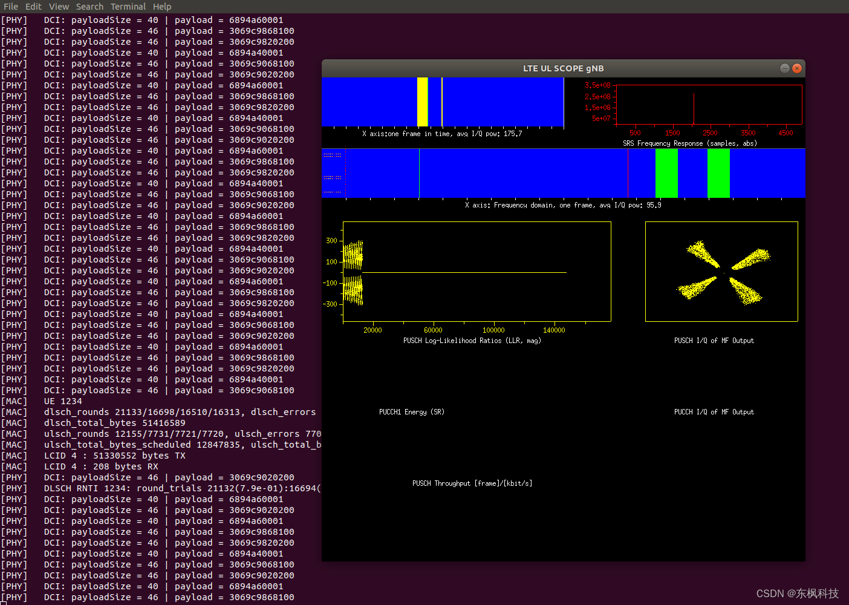Viewport: 849px width, 605px height.
Task: Click the 300 tick on LLR plot axis
Action: [331, 240]
